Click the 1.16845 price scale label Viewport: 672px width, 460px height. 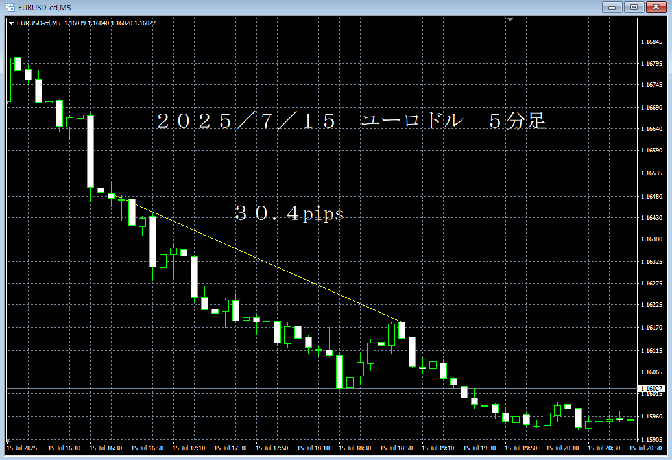[x=651, y=42]
